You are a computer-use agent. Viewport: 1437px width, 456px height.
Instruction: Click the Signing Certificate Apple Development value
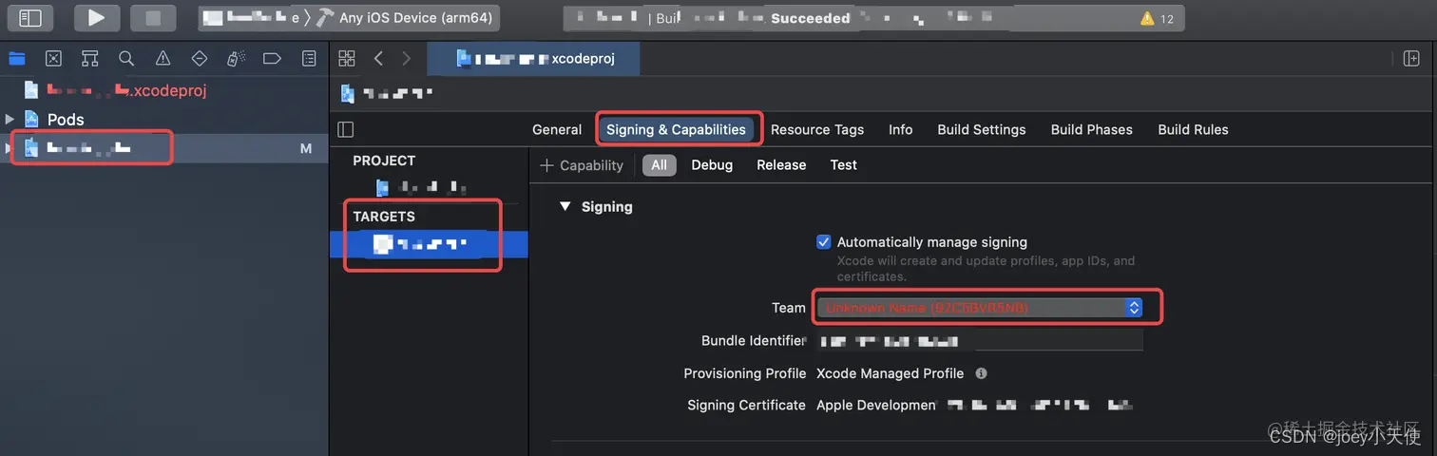tap(974, 405)
